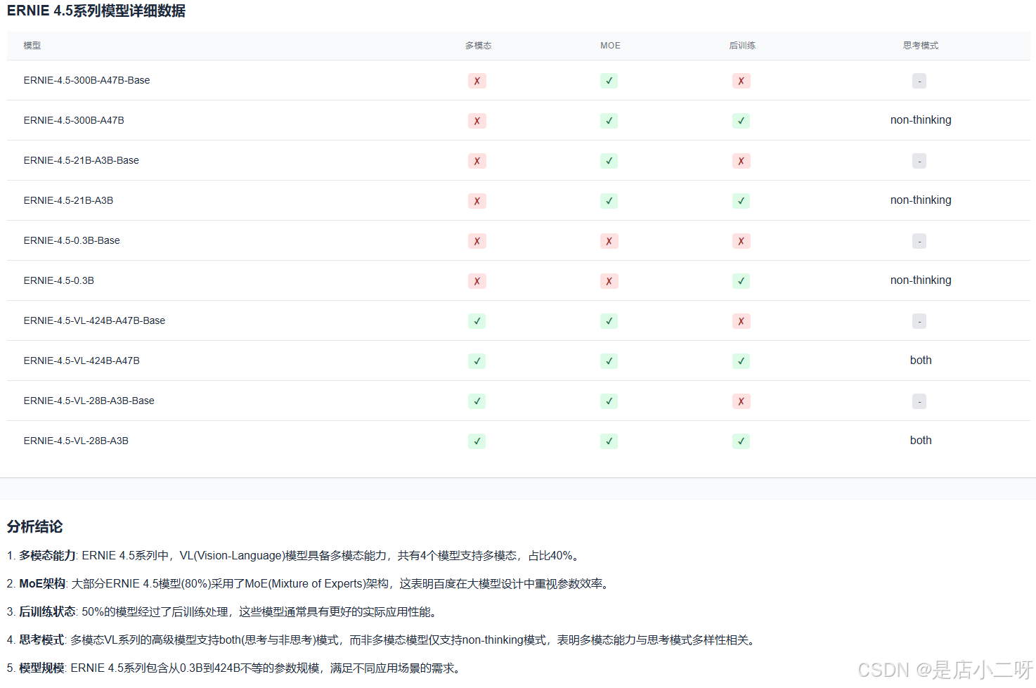The image size is (1036, 688).
Task: Click the 多模态能力 conclusion line
Action: [x=294, y=556]
